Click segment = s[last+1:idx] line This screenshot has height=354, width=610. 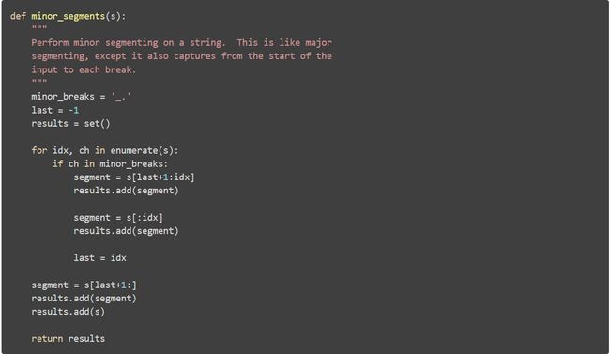click(134, 177)
